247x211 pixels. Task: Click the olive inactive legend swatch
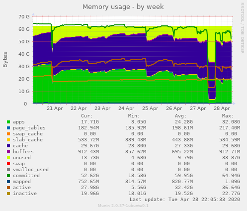(8, 194)
